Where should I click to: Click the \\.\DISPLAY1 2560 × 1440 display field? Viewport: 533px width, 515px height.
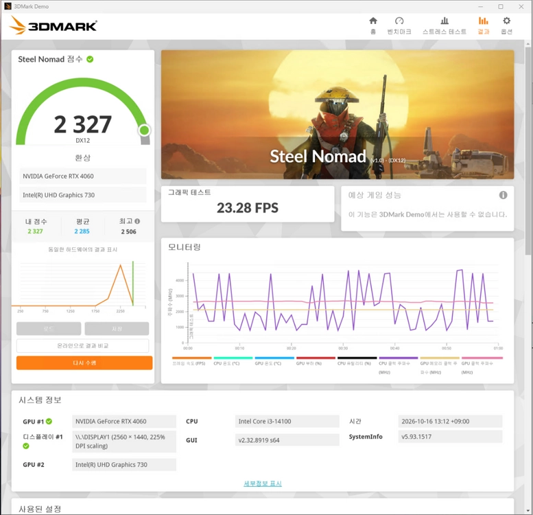124,442
